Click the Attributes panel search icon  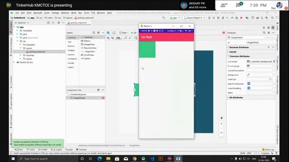point(264,33)
